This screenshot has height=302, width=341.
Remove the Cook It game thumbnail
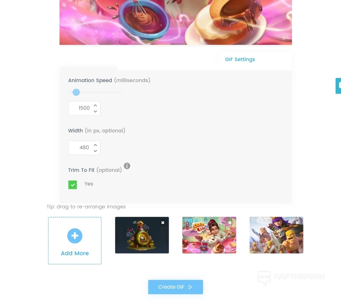pyautogui.click(x=230, y=222)
